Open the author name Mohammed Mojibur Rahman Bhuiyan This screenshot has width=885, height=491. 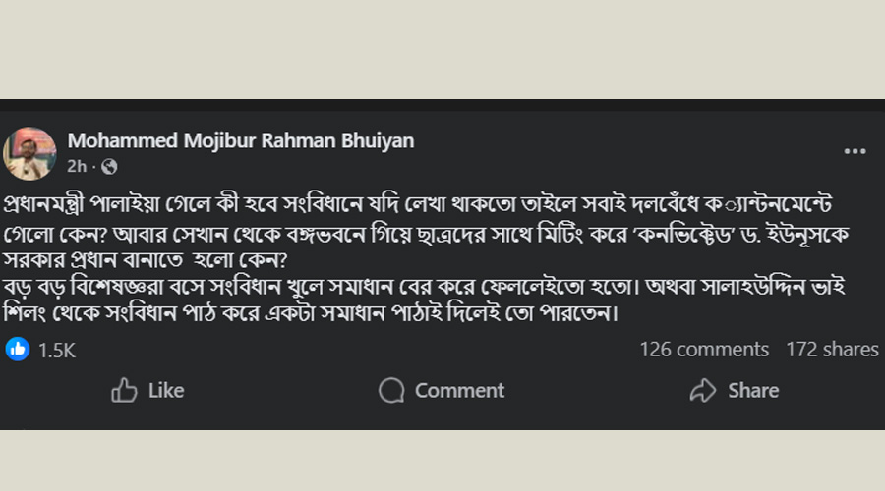[x=240, y=140]
